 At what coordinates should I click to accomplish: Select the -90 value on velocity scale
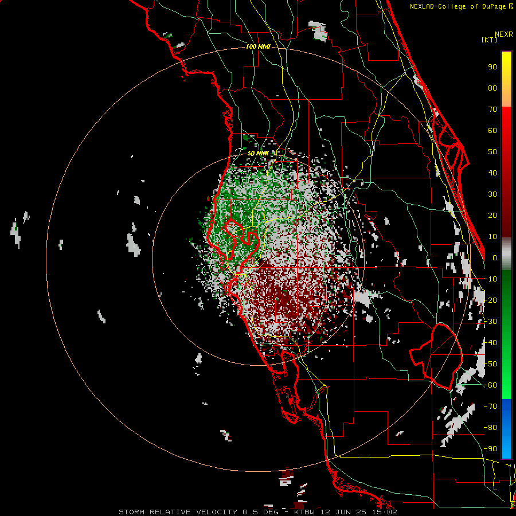[490, 449]
